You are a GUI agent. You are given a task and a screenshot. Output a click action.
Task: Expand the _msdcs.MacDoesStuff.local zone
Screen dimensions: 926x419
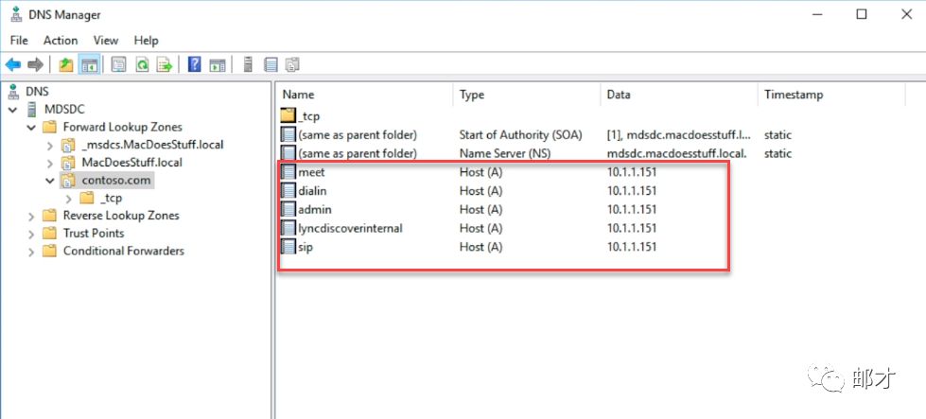[x=49, y=146]
